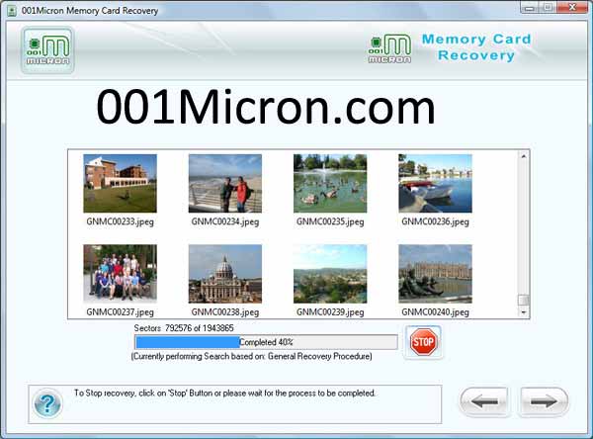
Task: Minimize the 001Micron window
Action: pyautogui.click(x=530, y=8)
